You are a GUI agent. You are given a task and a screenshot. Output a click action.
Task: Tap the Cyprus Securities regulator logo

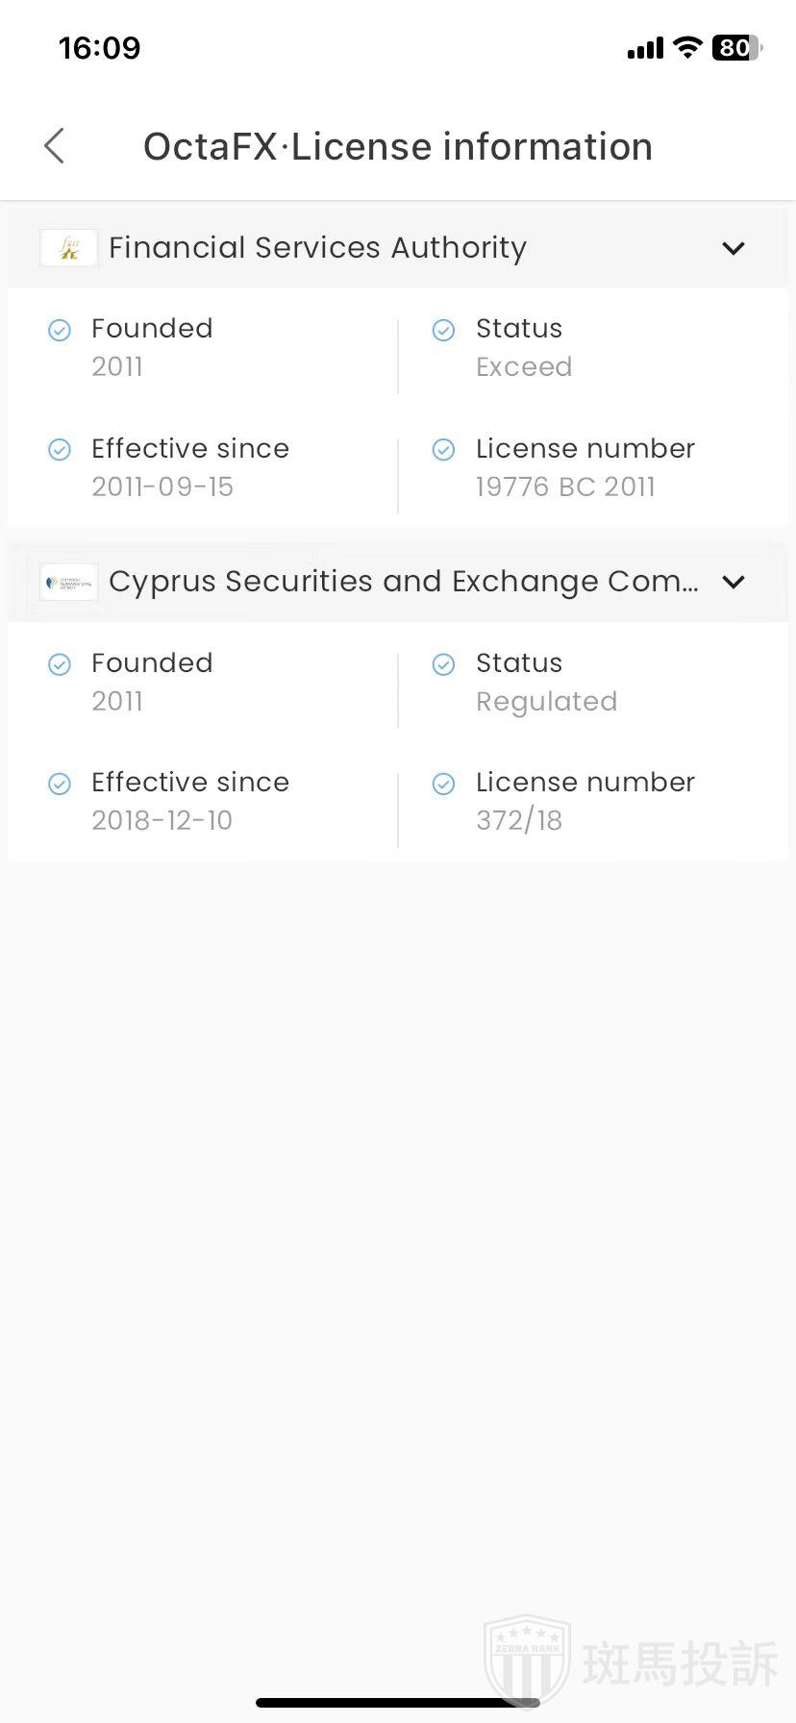[68, 582]
